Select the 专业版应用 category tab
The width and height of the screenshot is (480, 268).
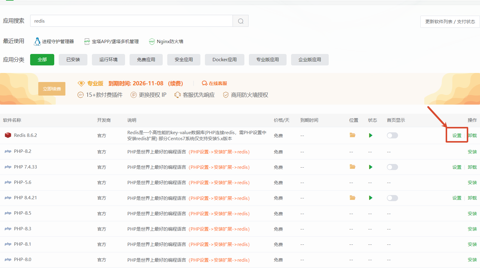pos(268,60)
